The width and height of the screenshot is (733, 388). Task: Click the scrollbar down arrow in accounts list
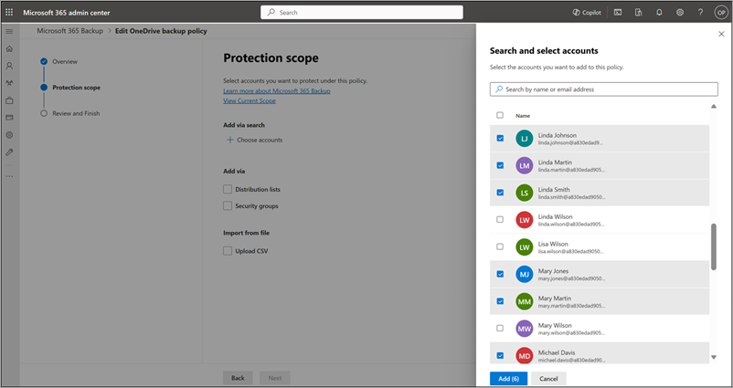(714, 357)
